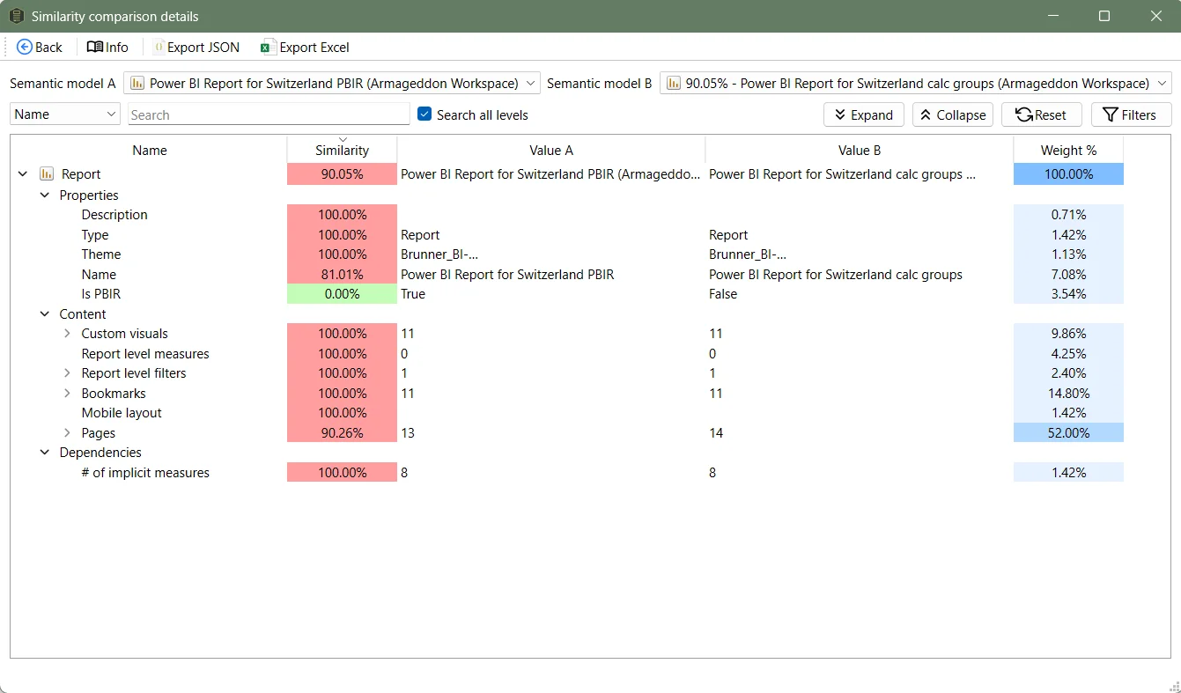Click the 90.26% similarity cell for Pages
Viewport: 1181px width, 693px height.
pos(342,433)
